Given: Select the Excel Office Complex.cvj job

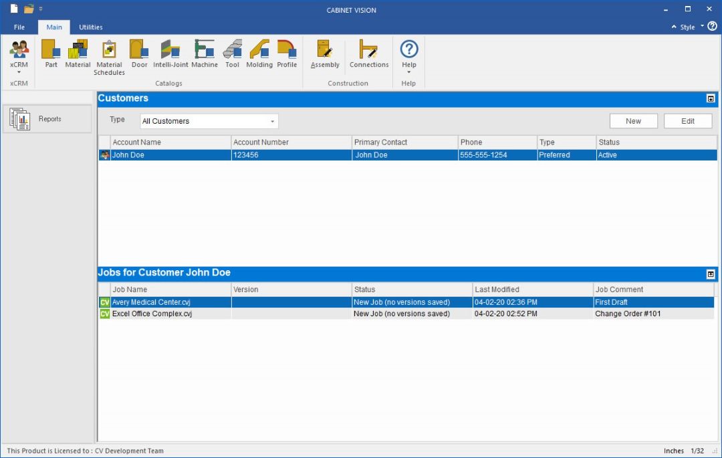Looking at the screenshot, I should pos(152,314).
